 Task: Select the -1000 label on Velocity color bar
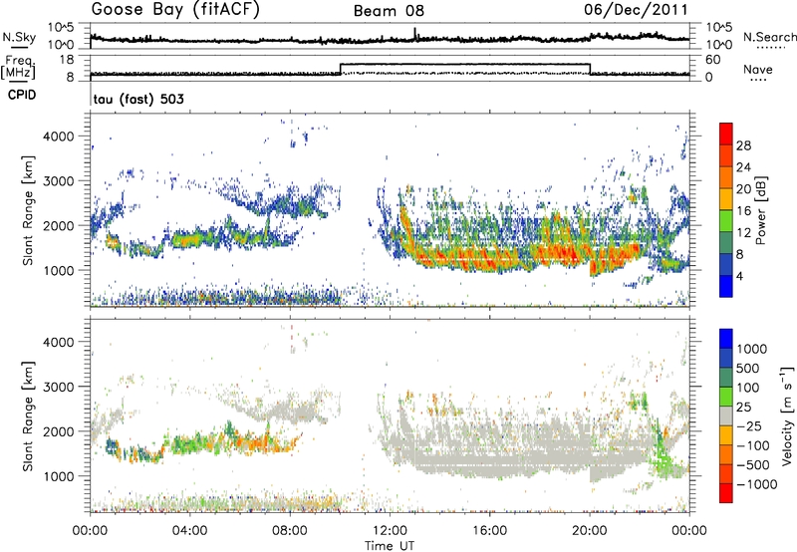(756, 484)
